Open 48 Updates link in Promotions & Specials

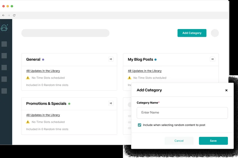[43, 115]
